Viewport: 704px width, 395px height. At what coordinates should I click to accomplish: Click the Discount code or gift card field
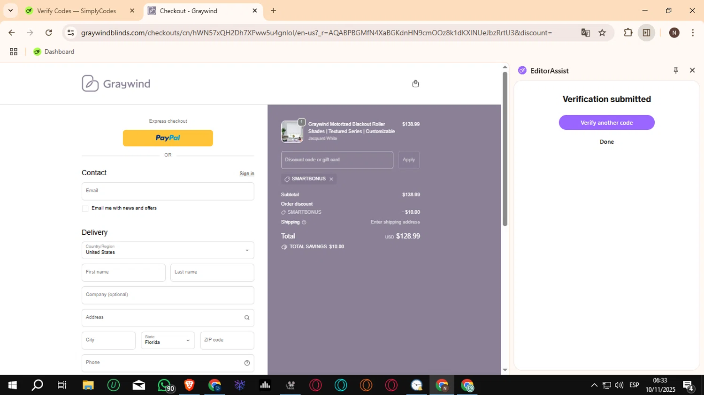click(337, 160)
